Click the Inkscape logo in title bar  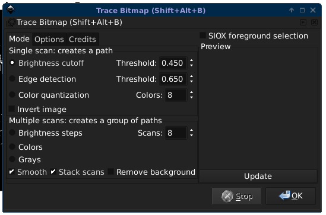(x=11, y=9)
